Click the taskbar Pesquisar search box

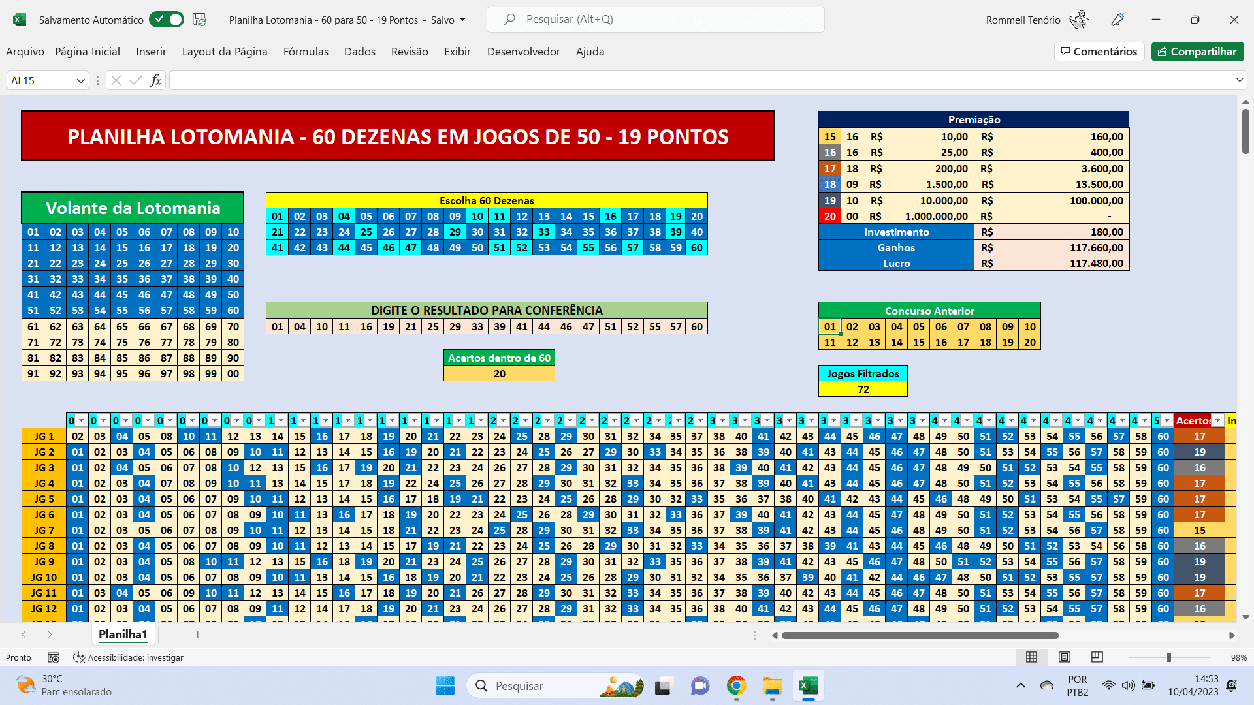pyautogui.click(x=556, y=686)
